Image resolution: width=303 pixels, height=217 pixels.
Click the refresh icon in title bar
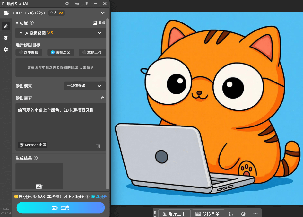click(67, 4)
